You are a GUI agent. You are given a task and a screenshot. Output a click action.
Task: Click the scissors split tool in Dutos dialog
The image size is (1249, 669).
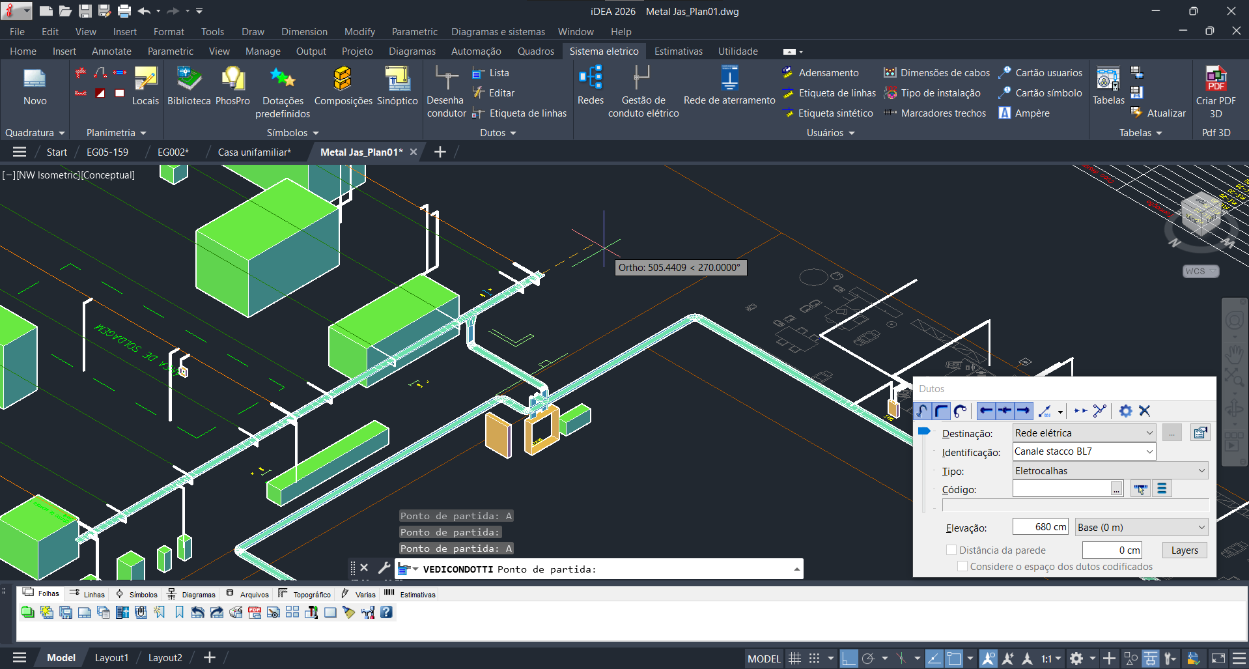tap(1099, 411)
